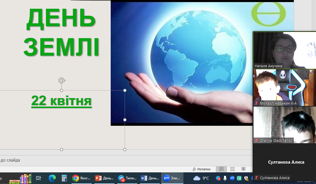Select Zhenya Stadchenko's video tile
This screenshot has height=184, width=316.
tap(284, 125)
